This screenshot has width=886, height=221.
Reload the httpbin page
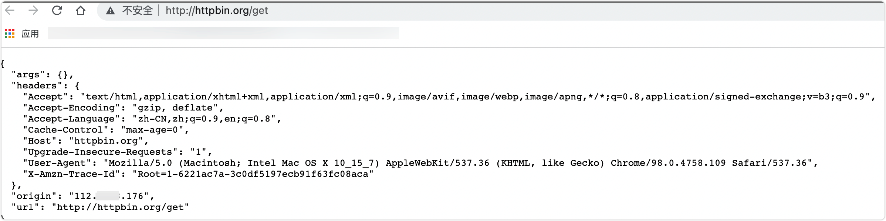(x=57, y=11)
